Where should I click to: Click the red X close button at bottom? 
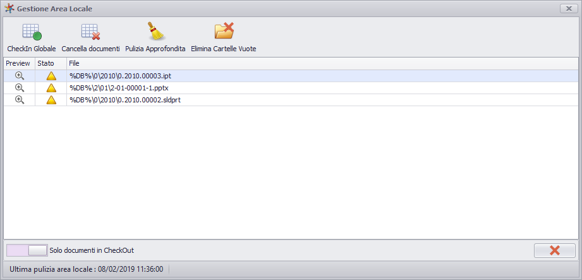pos(555,250)
